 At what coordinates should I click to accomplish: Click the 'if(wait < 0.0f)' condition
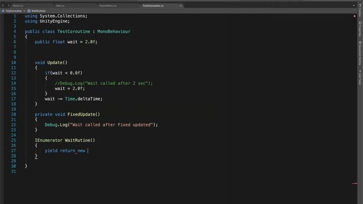[64, 73]
